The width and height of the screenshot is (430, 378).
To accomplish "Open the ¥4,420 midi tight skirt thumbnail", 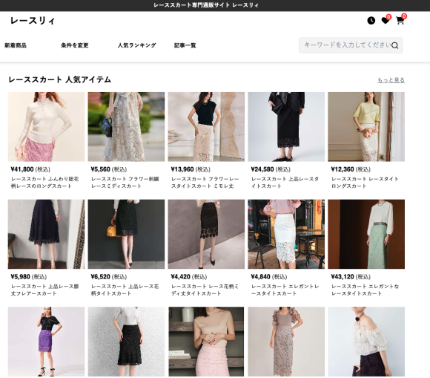I will [206, 234].
